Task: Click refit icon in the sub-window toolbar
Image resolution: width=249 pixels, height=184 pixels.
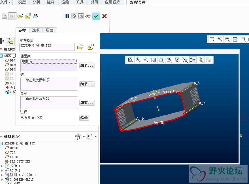Action: (131, 60)
